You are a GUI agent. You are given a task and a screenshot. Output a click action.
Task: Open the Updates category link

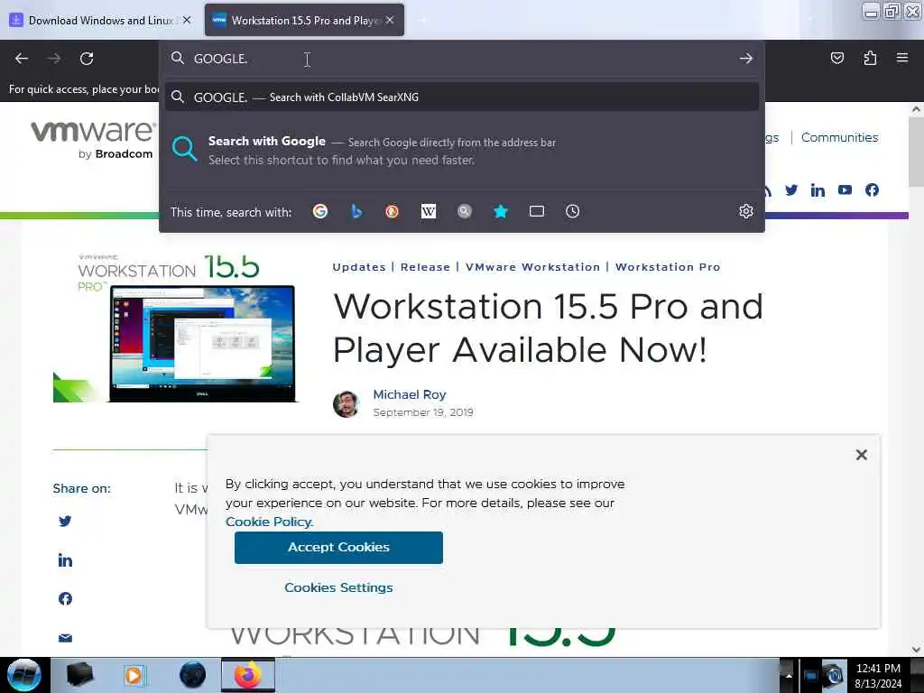point(359,267)
